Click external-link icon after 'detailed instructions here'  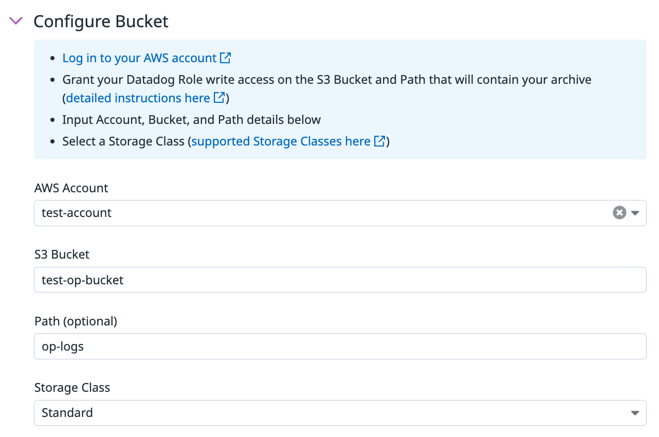click(219, 98)
